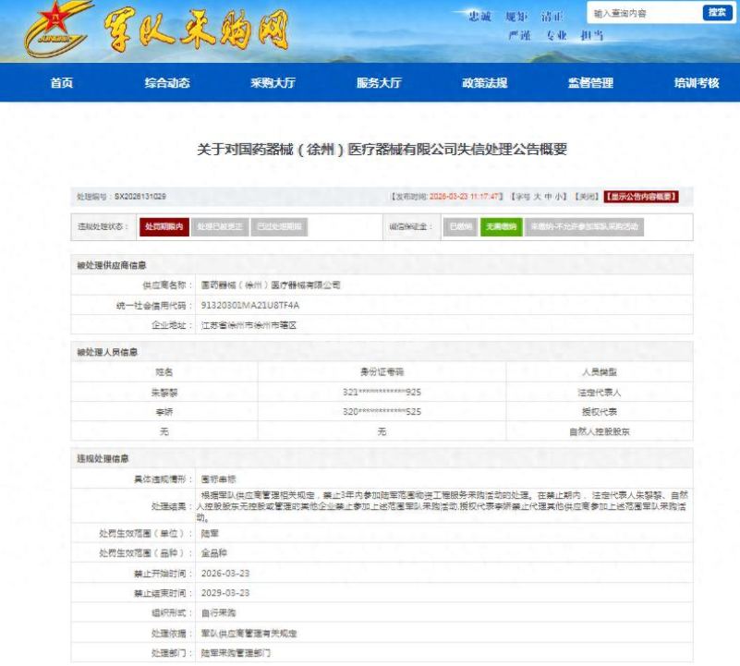Open 政策法规 navigation item

pyautogui.click(x=485, y=83)
